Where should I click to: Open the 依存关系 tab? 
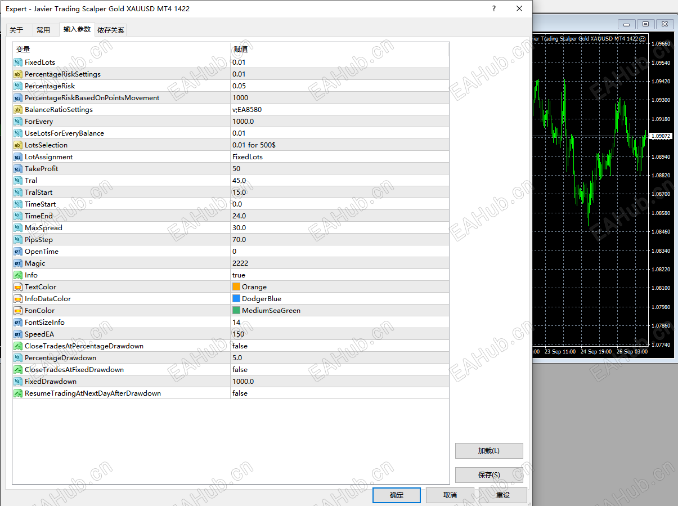111,30
